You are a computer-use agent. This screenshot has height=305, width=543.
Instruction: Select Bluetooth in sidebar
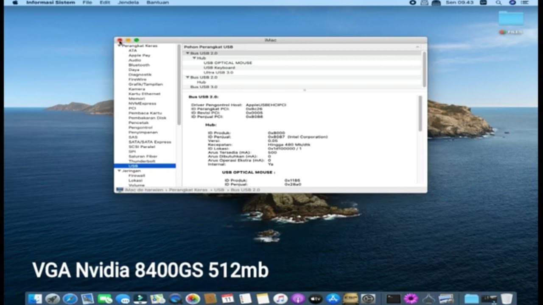click(x=139, y=65)
